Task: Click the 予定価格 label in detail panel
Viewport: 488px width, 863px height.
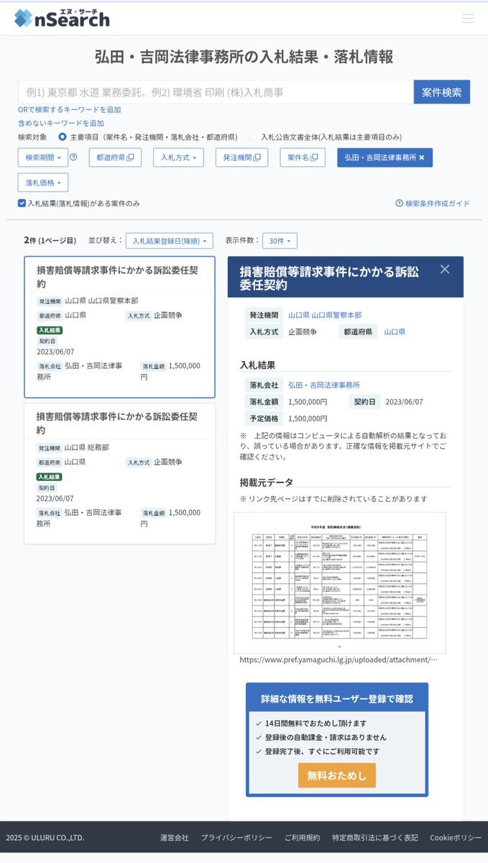Action: [264, 418]
